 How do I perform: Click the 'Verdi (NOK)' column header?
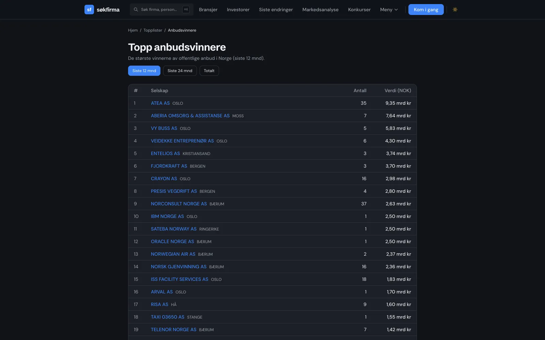coord(398,90)
